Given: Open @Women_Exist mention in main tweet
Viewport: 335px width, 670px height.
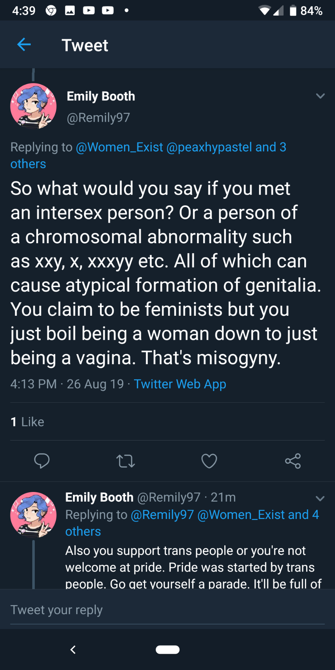Looking at the screenshot, I should (x=119, y=147).
